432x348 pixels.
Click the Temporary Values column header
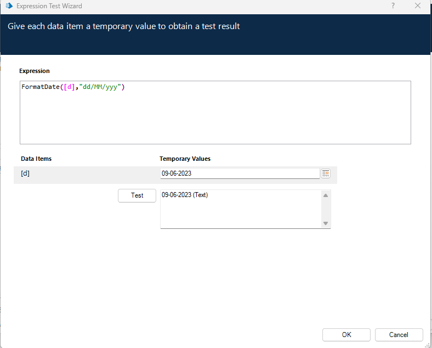(185, 159)
